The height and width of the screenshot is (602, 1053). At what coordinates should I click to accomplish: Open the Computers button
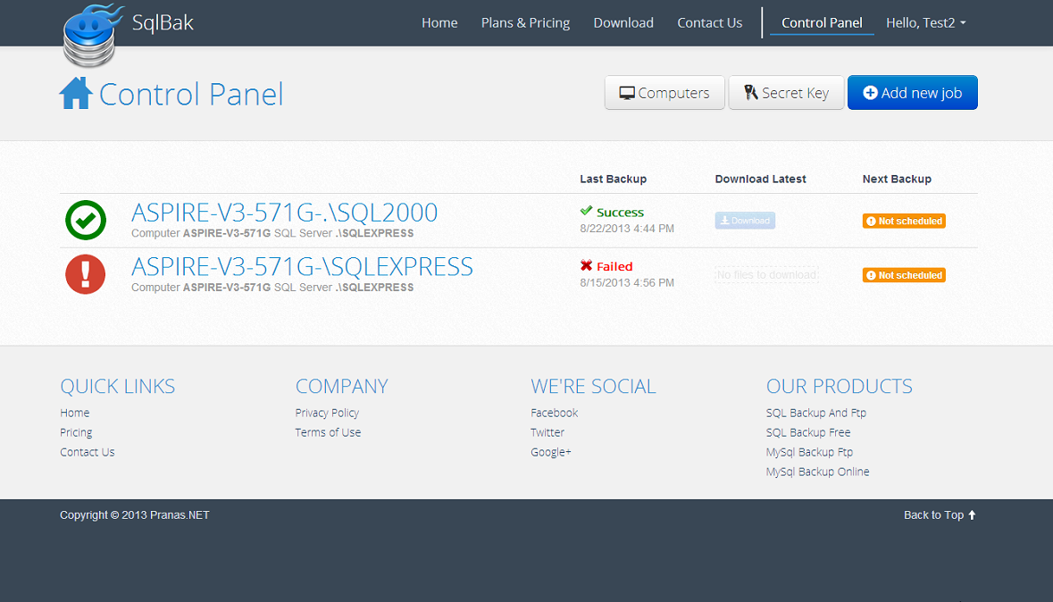(664, 93)
